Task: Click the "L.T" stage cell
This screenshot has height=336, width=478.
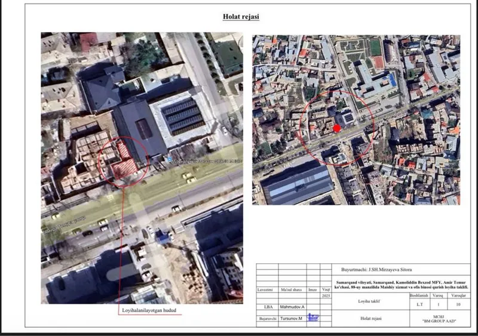Action: [419, 304]
